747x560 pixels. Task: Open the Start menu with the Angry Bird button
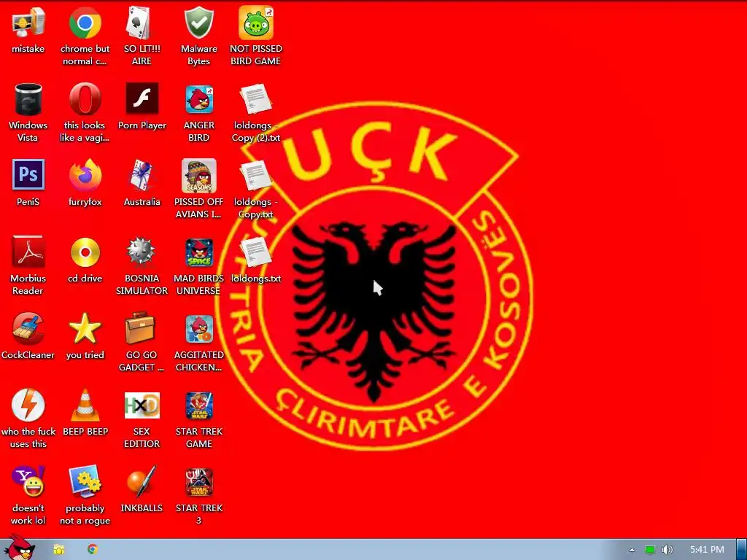point(18,548)
